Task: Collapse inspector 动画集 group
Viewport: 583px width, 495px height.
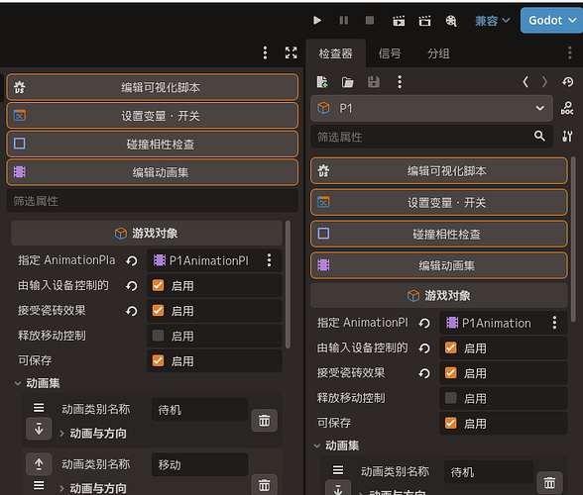Action: pyautogui.click(x=317, y=445)
